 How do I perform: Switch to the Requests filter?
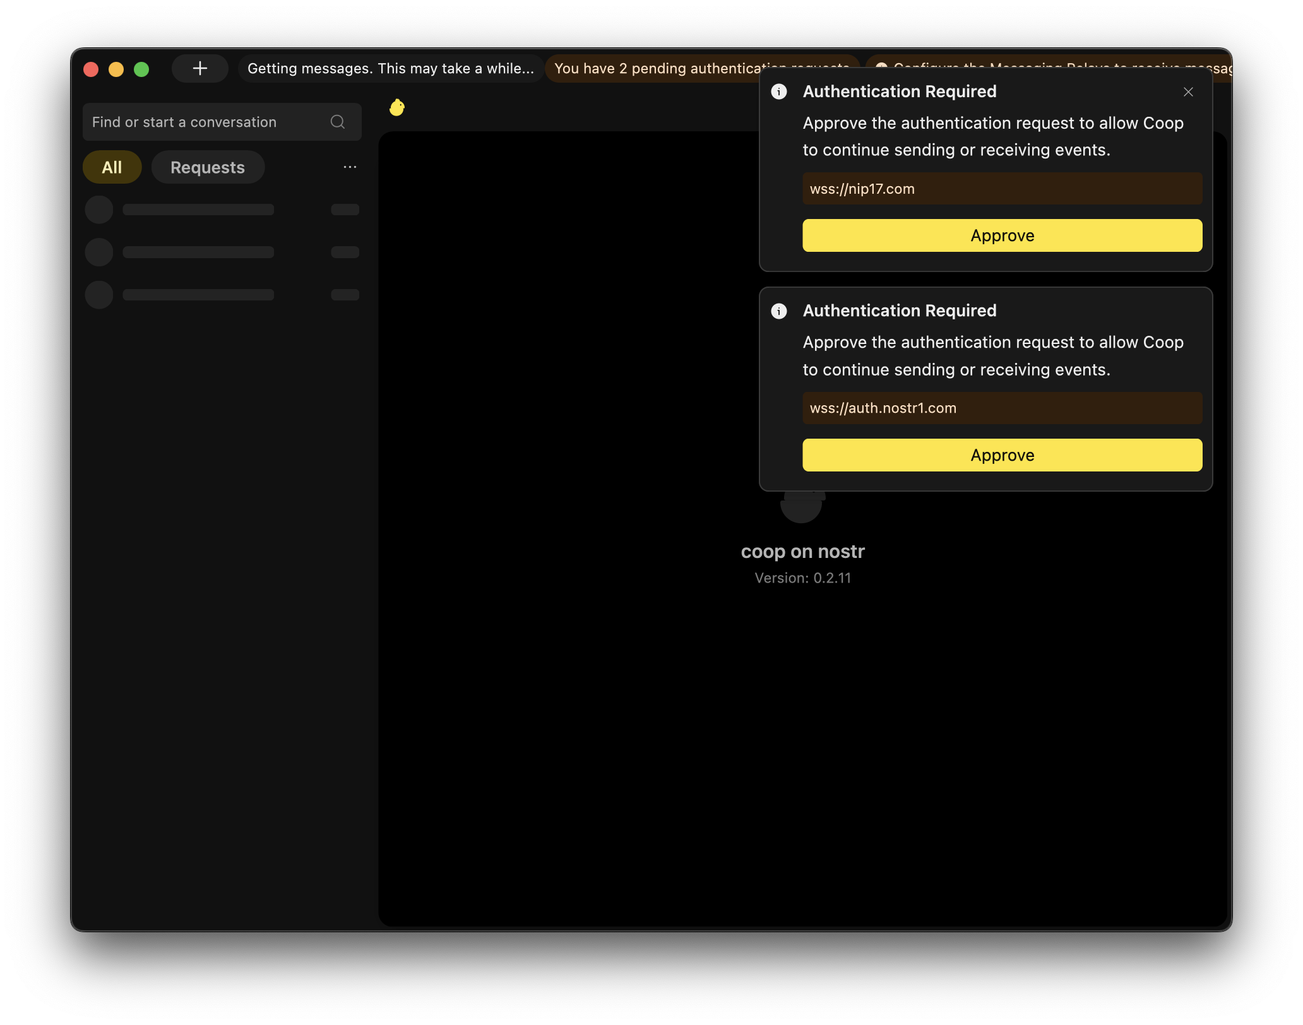click(x=208, y=167)
